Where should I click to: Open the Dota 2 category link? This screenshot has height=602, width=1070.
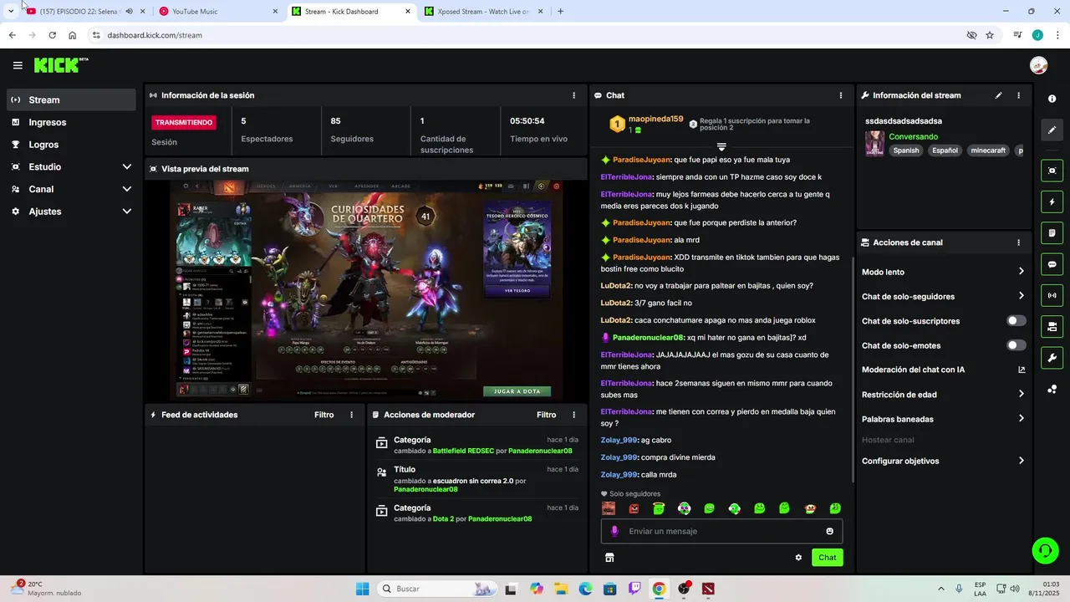(443, 518)
